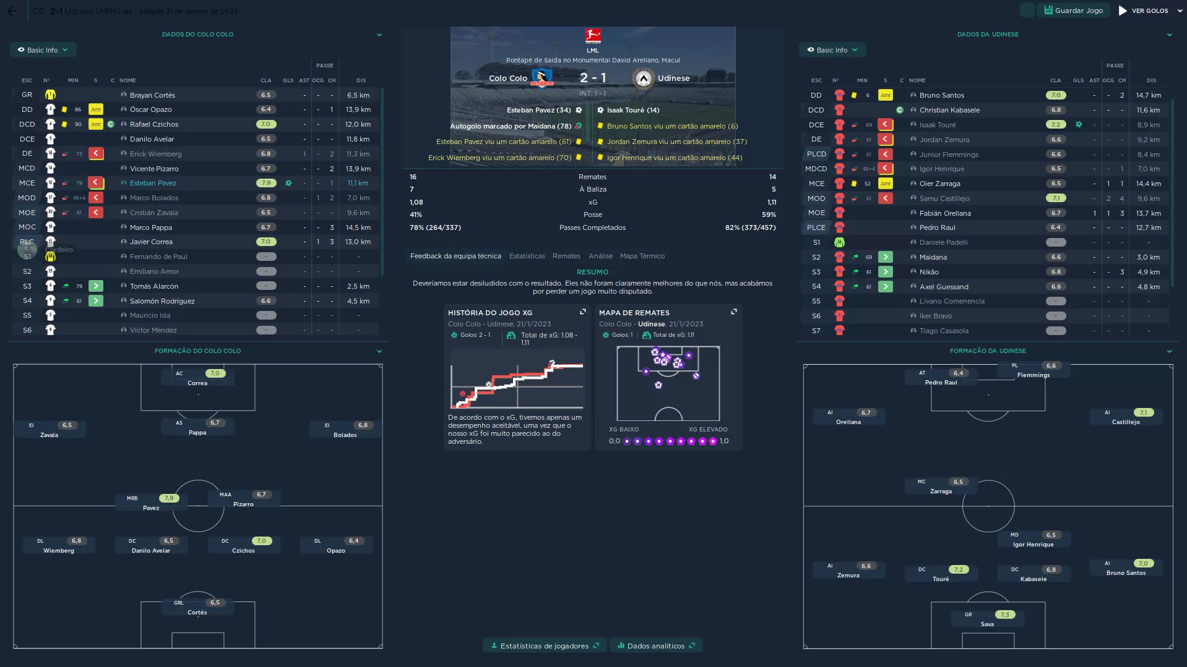This screenshot has width=1187, height=667.
Task: Click the Udinese club badge
Action: 644,79
